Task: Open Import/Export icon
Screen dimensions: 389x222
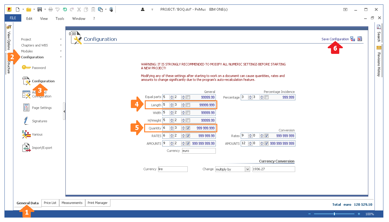Action: pos(27,148)
